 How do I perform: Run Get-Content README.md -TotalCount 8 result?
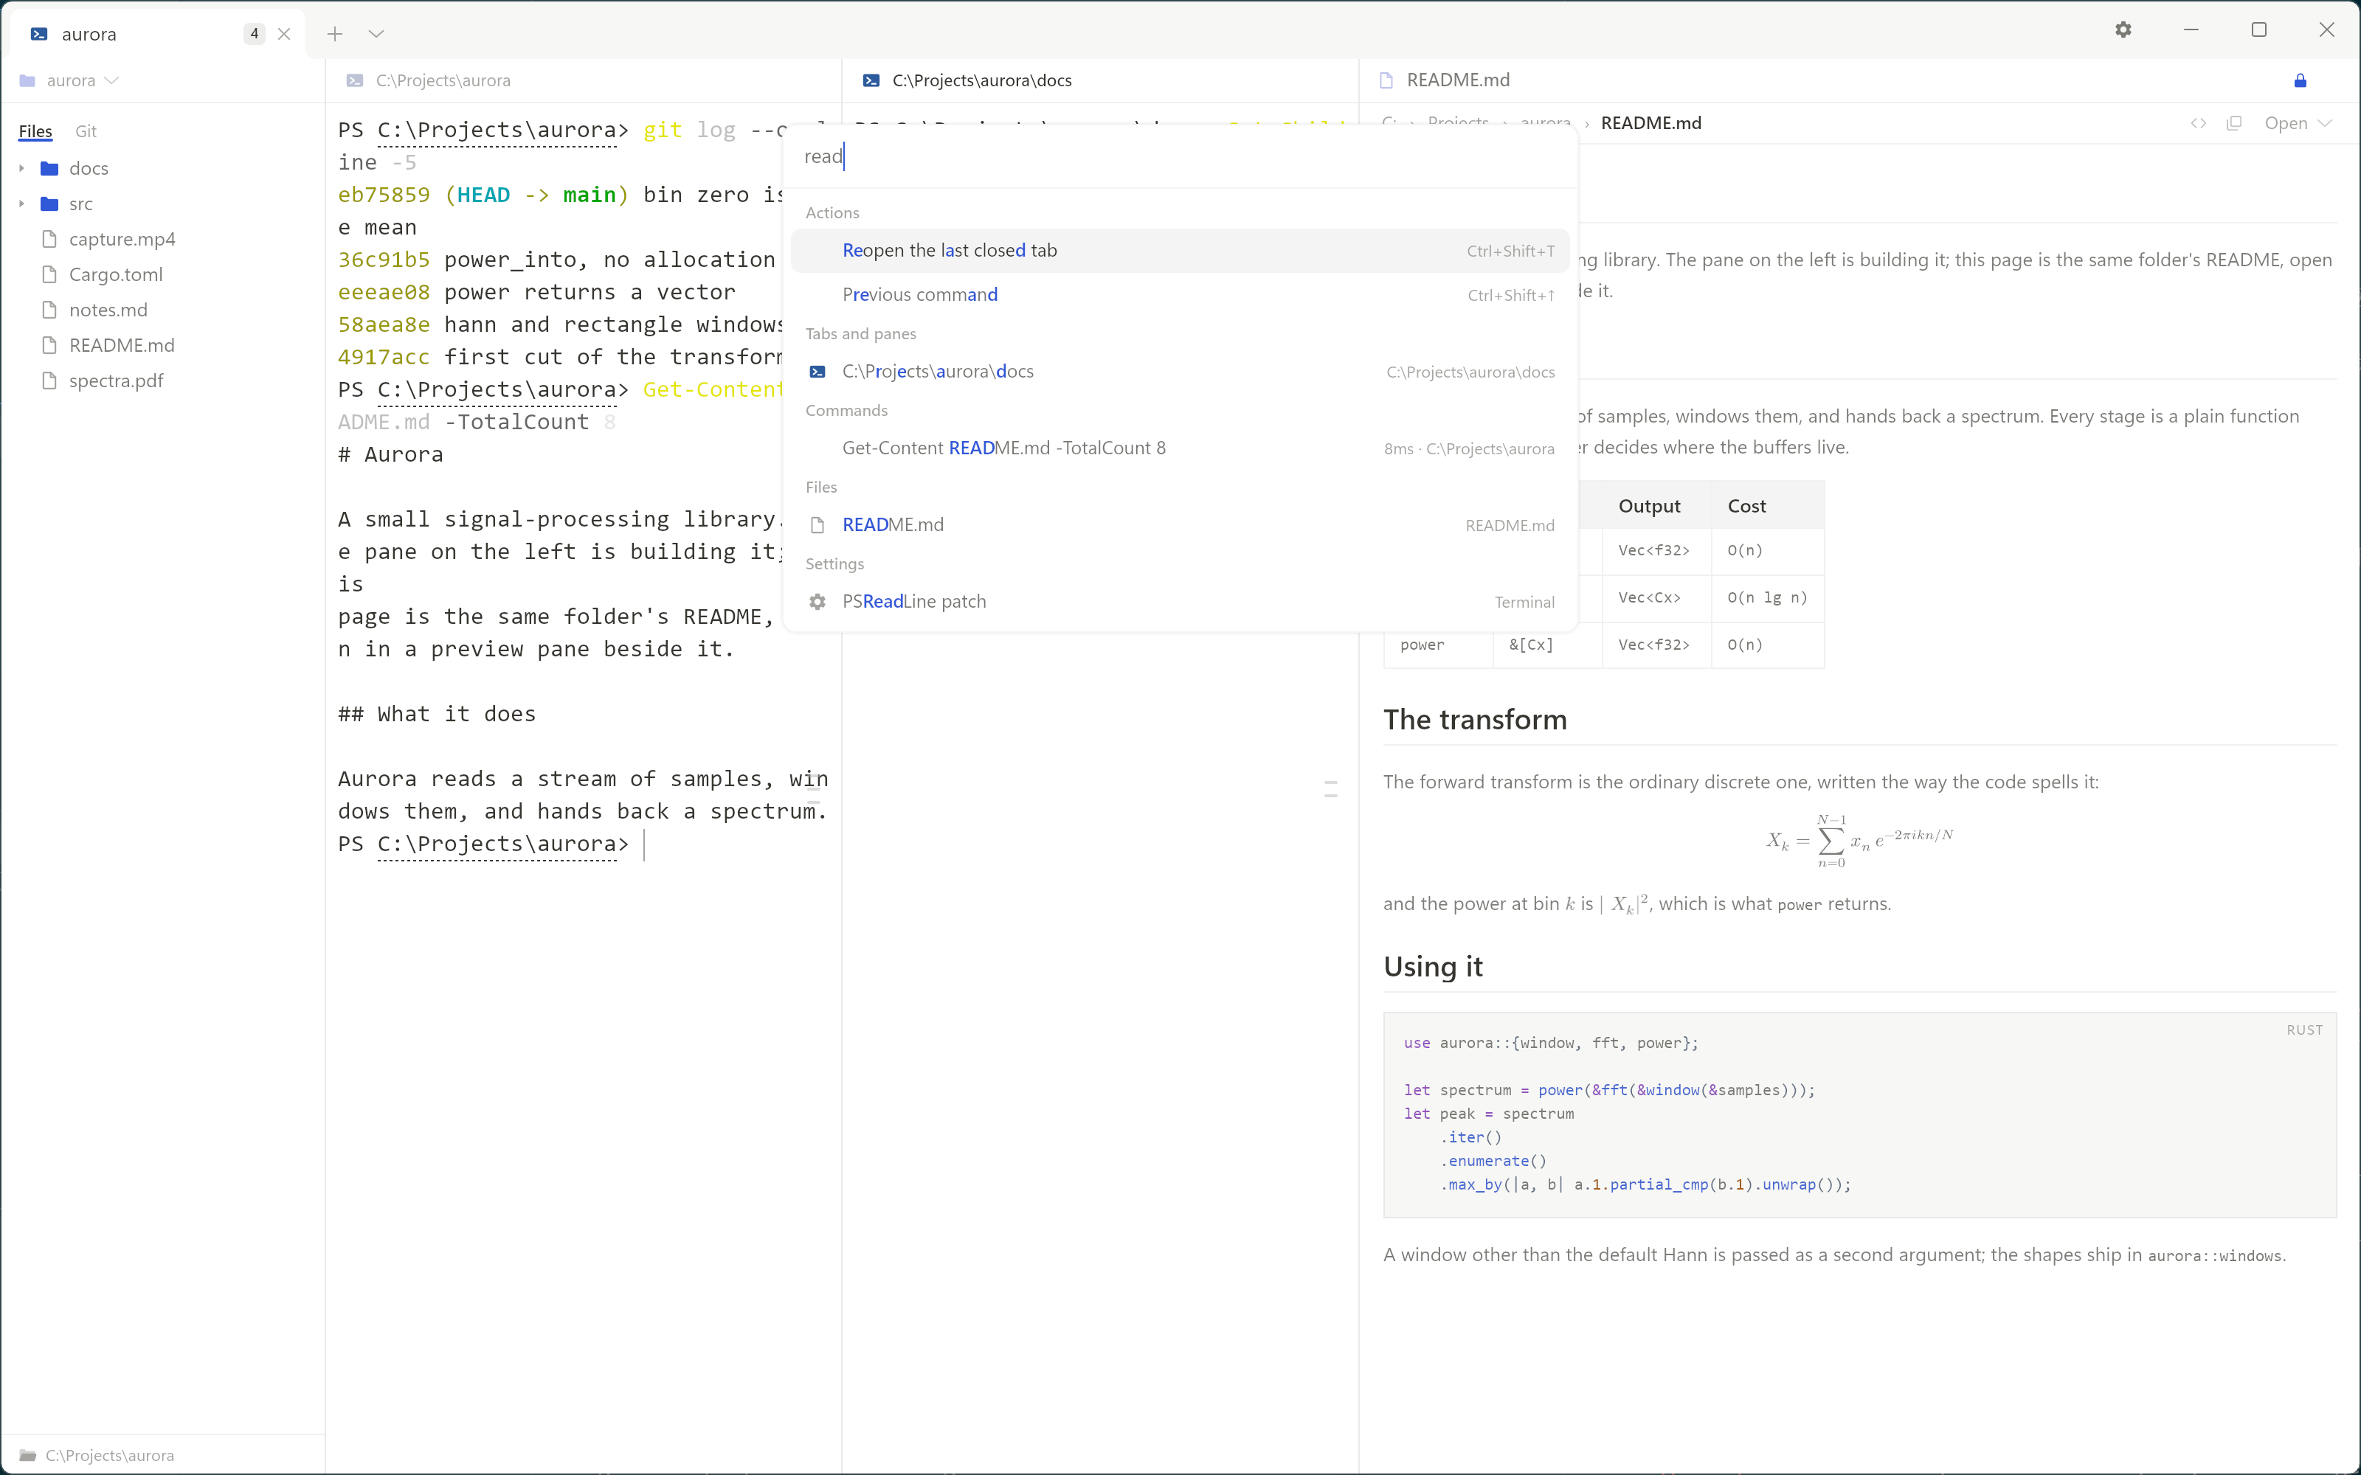pyautogui.click(x=1180, y=448)
